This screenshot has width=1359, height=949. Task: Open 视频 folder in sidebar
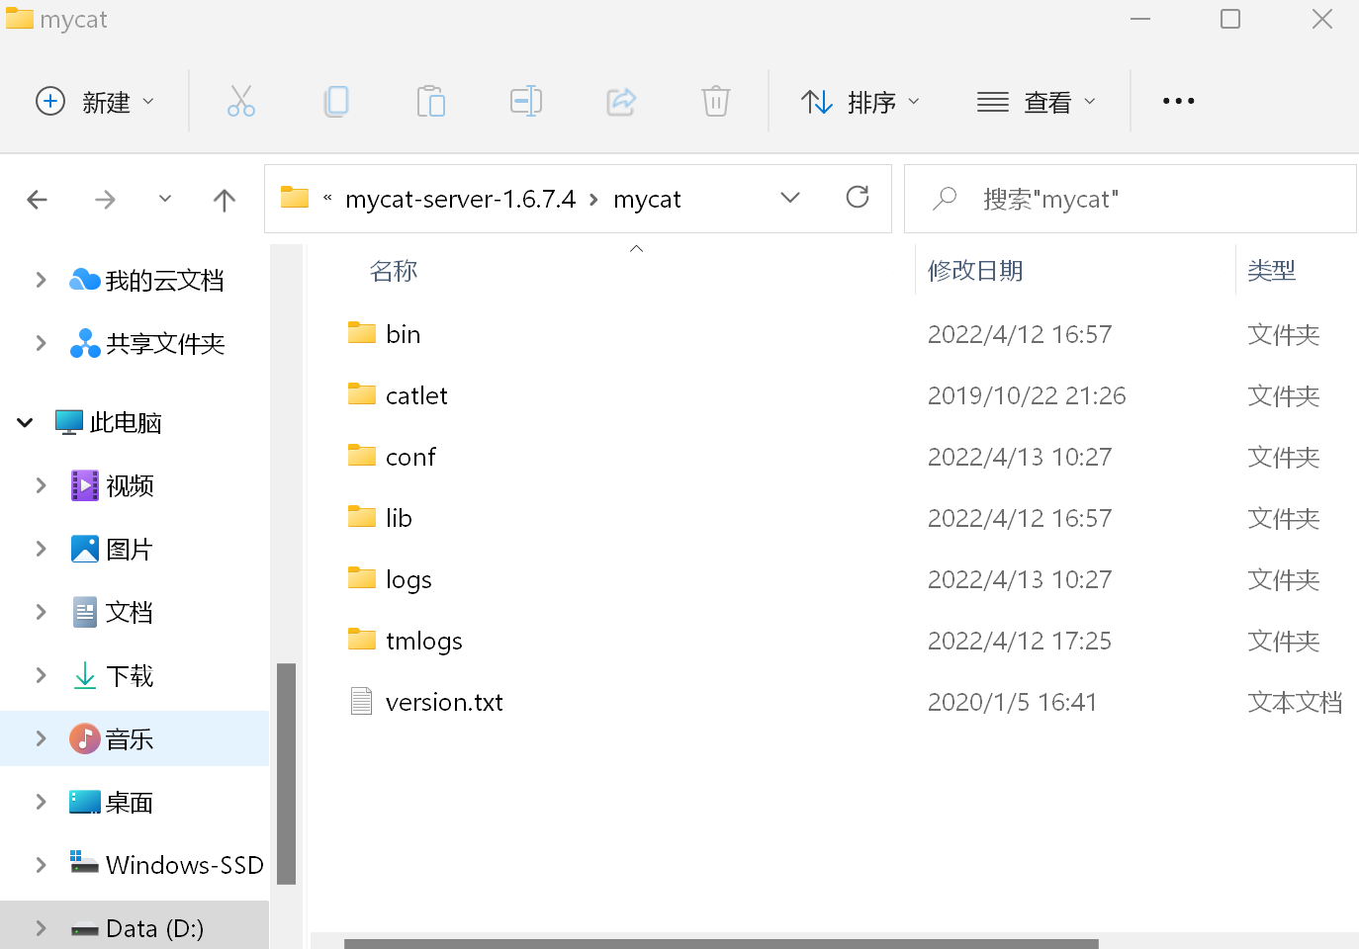(x=113, y=485)
